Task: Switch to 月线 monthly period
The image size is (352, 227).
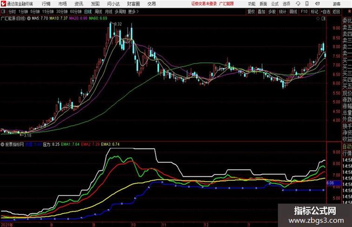Action: coord(108,12)
